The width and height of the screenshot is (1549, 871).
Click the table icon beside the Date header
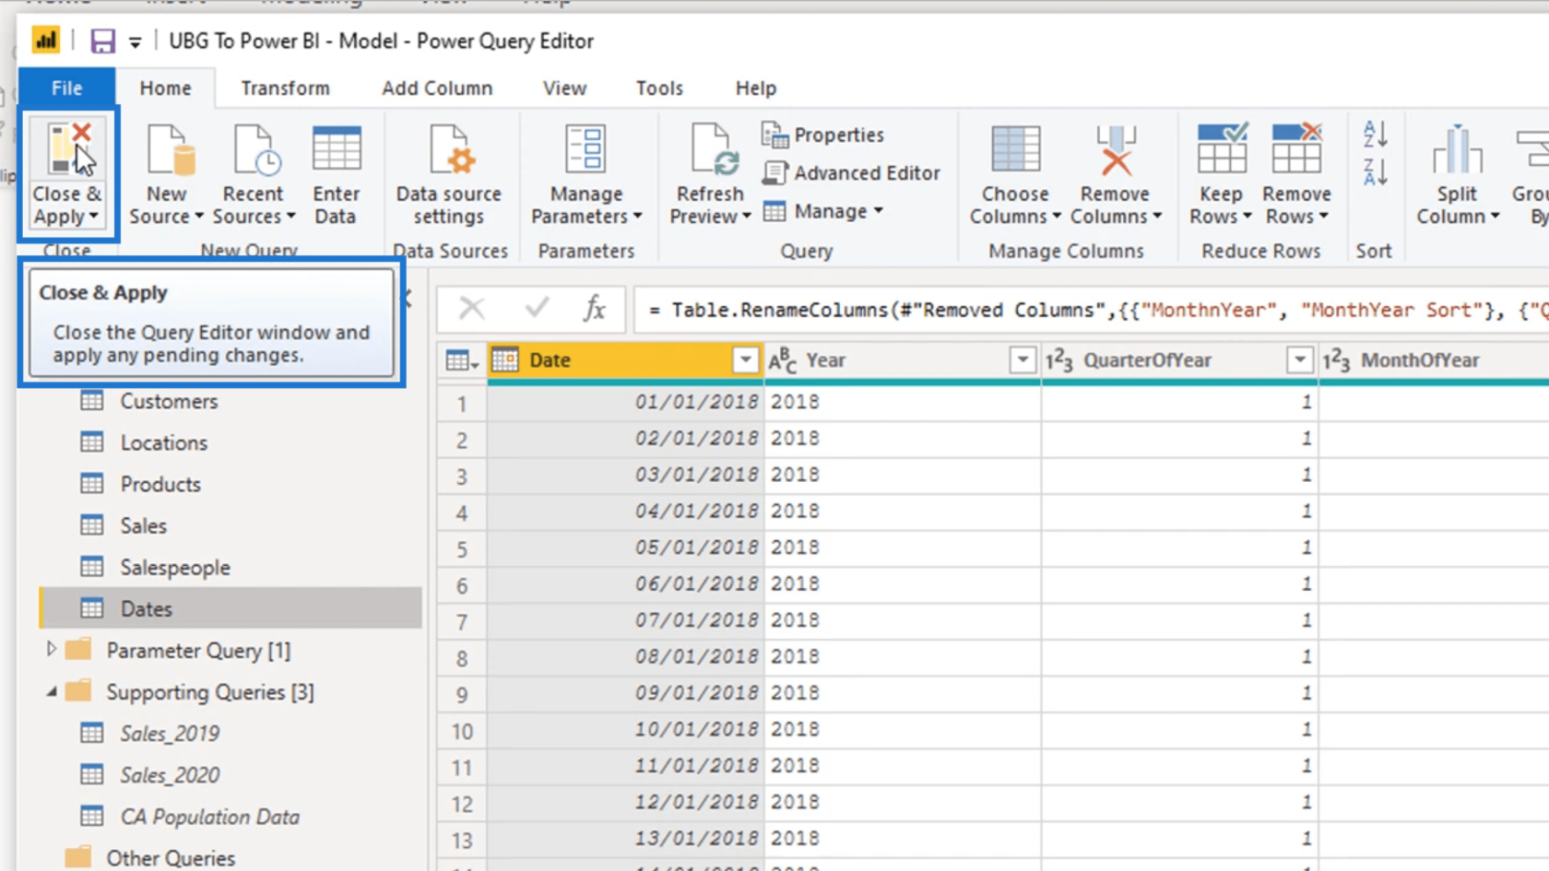462,360
